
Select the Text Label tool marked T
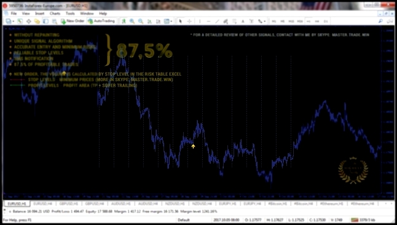(x=251, y=22)
